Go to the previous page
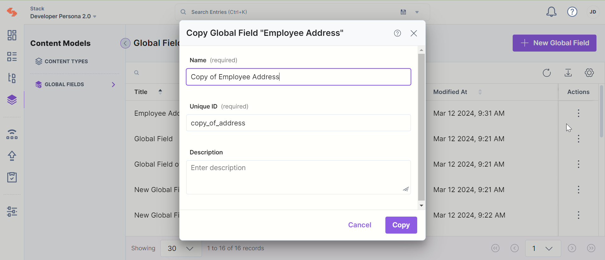The width and height of the screenshot is (605, 260). click(x=515, y=248)
